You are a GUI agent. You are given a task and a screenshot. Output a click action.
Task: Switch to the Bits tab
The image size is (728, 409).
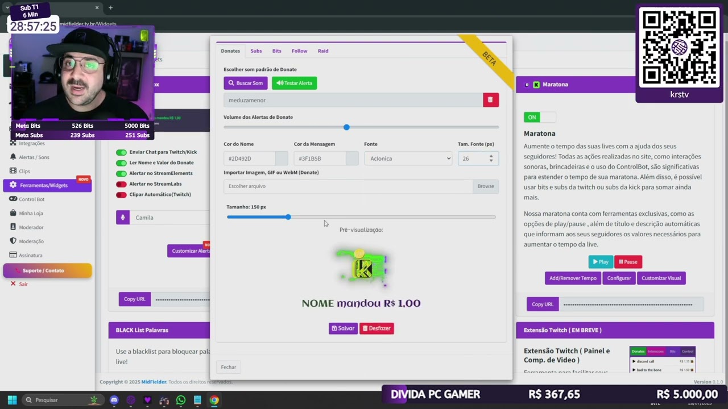pos(276,51)
